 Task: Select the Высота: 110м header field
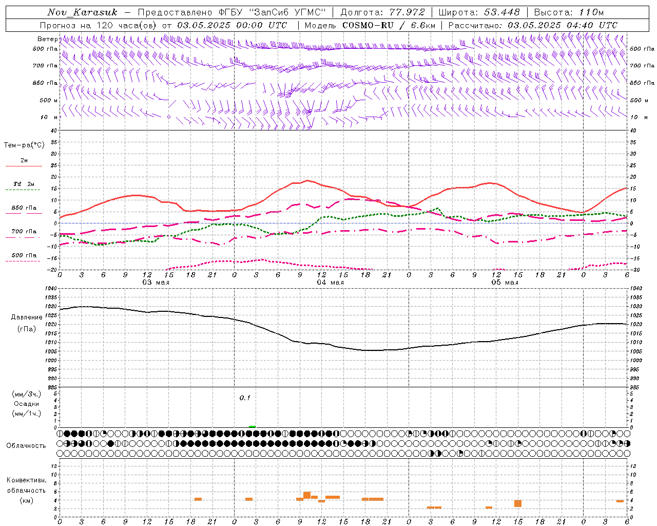pyautogui.click(x=569, y=12)
